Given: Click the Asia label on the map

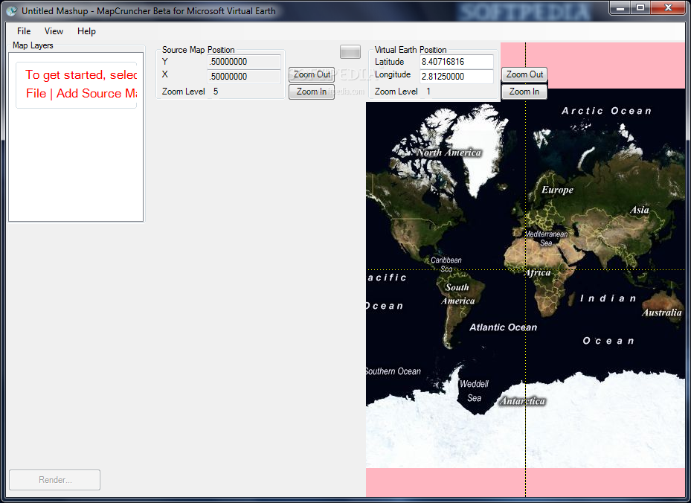Looking at the screenshot, I should (640, 210).
